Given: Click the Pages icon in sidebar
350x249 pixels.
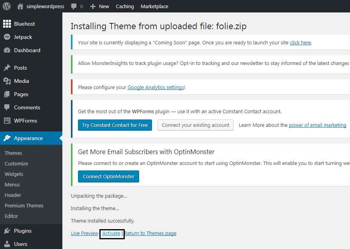Looking at the screenshot, I should [x=7, y=94].
